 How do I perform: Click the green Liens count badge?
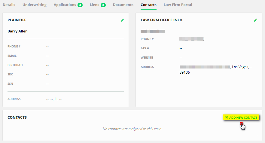click(x=103, y=5)
